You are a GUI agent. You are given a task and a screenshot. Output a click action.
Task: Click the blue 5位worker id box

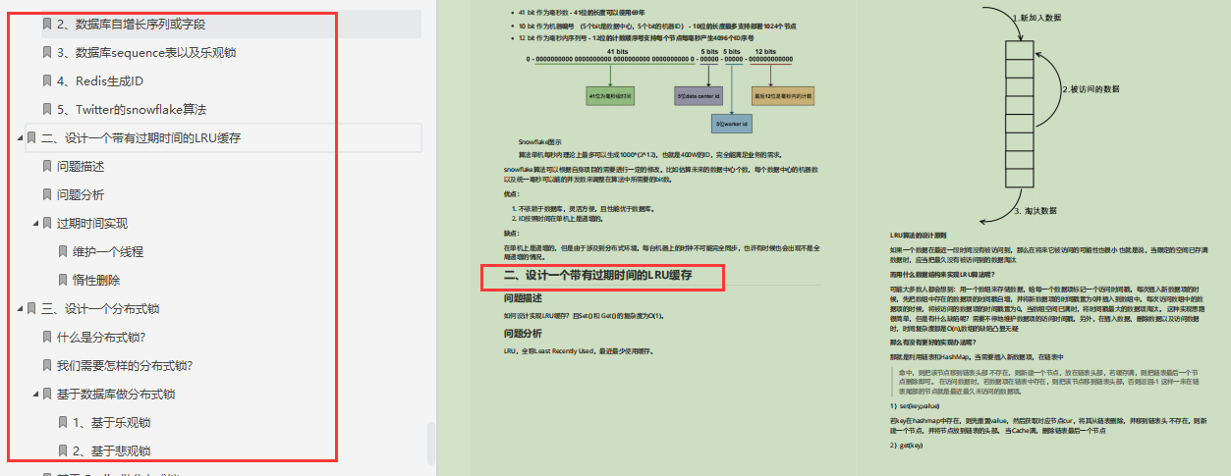(x=732, y=125)
